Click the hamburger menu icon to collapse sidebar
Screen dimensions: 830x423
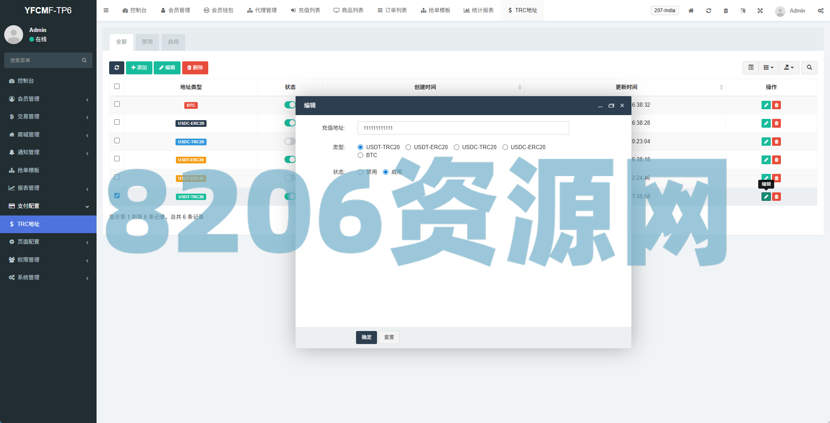coord(106,11)
